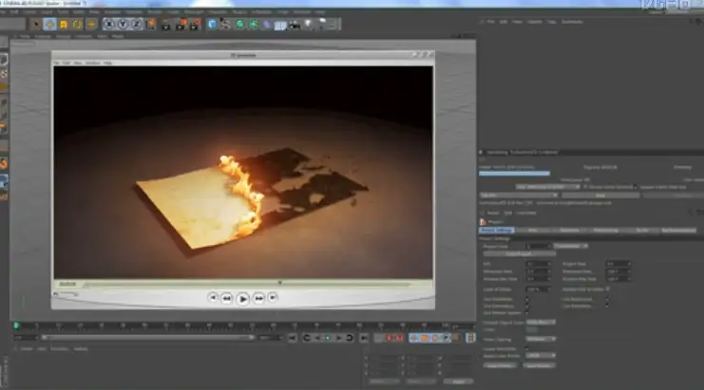Click the purple deformer icon

(x=267, y=25)
